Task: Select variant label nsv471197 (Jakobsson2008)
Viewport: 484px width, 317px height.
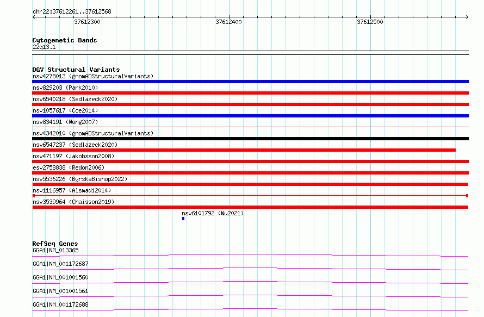Action: tap(73, 156)
